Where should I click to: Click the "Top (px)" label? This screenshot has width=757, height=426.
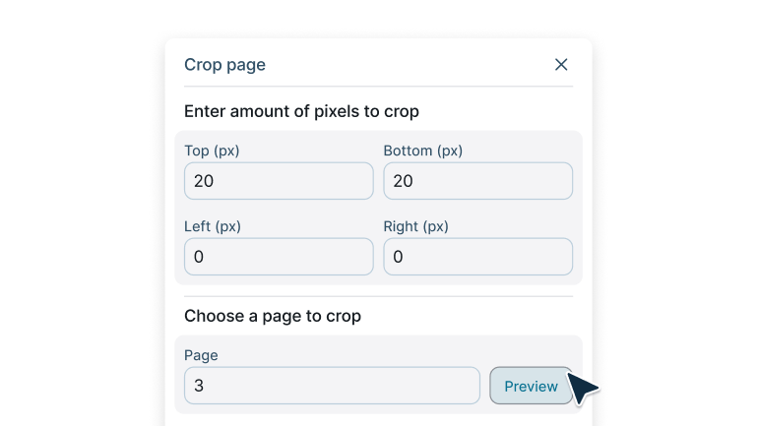213,151
